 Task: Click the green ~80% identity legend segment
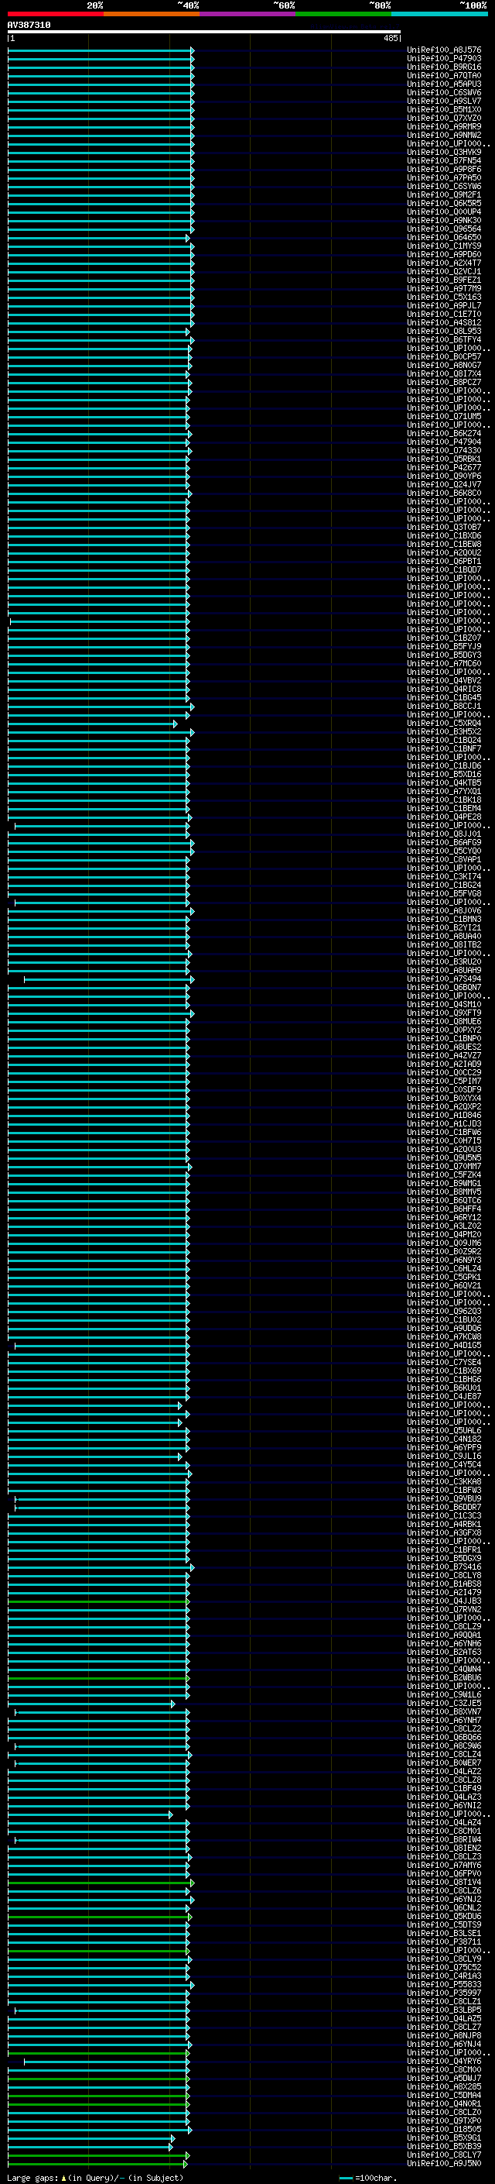[343, 15]
